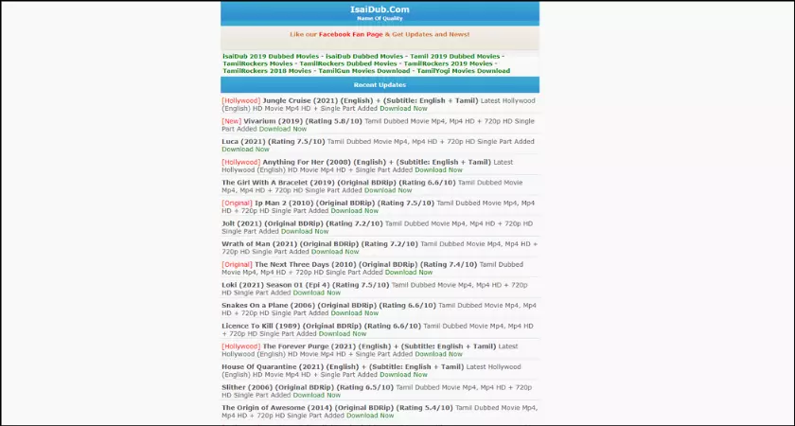Screen dimensions: 795x426
Task: Open TamilYogi Movies Download link
Action: 464,71
